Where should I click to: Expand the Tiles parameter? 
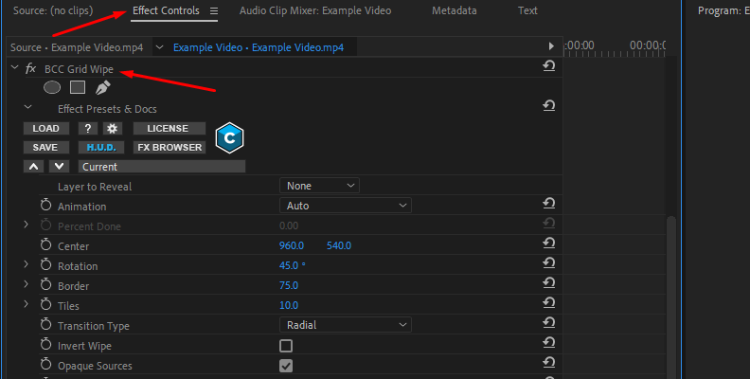(27, 305)
